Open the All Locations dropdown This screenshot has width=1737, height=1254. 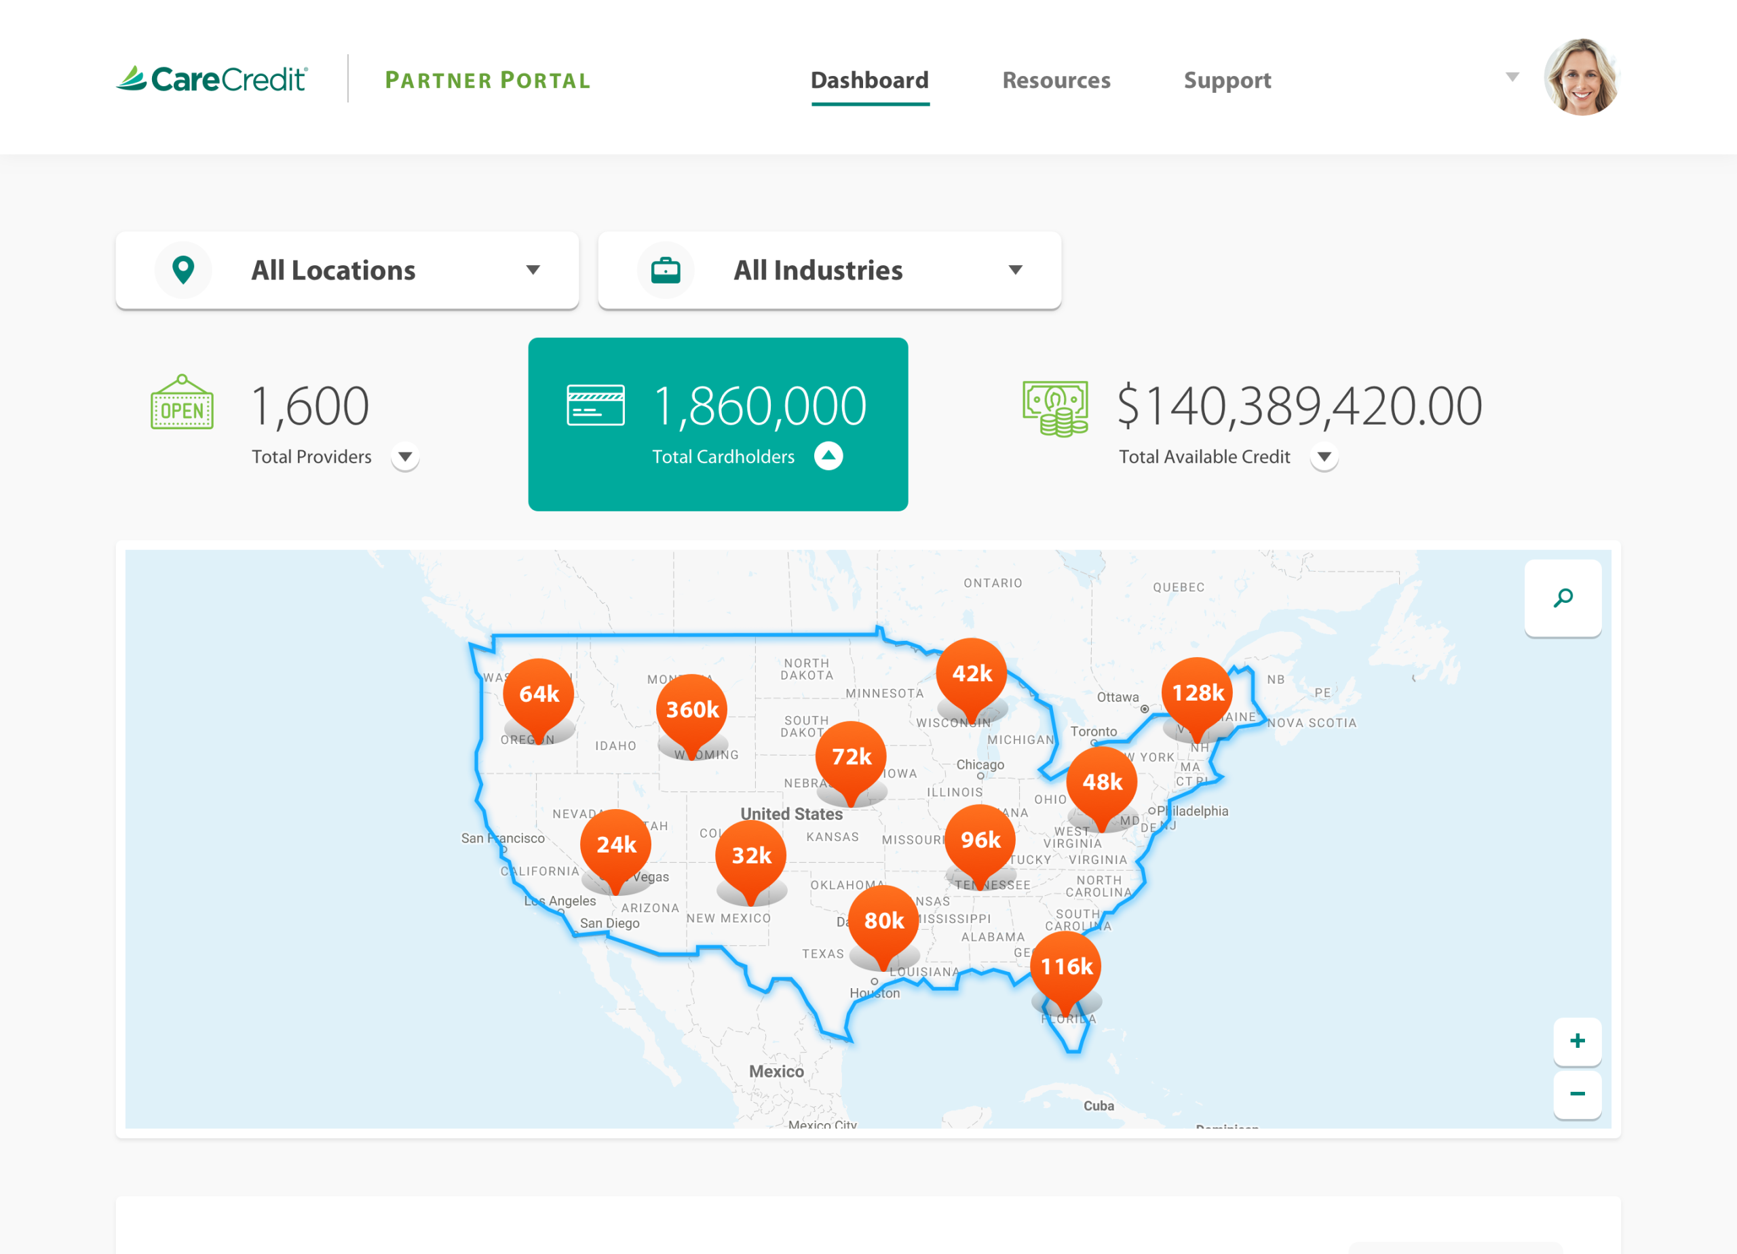tap(347, 270)
